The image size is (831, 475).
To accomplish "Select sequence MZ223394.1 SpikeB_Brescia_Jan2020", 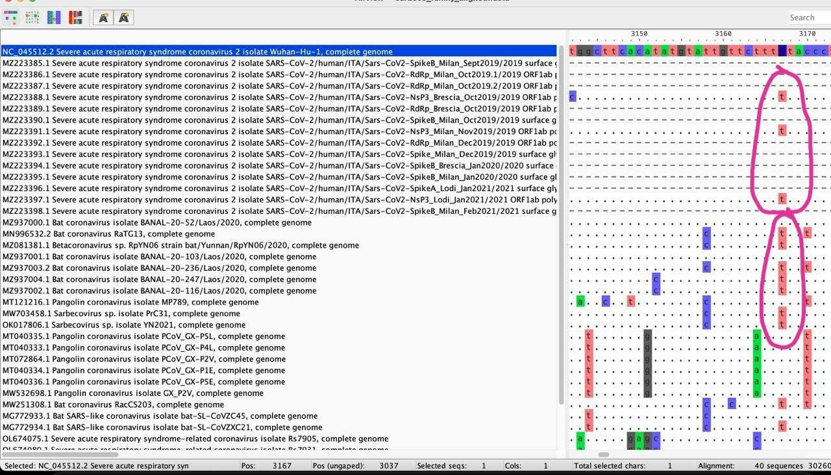I will 279,165.
